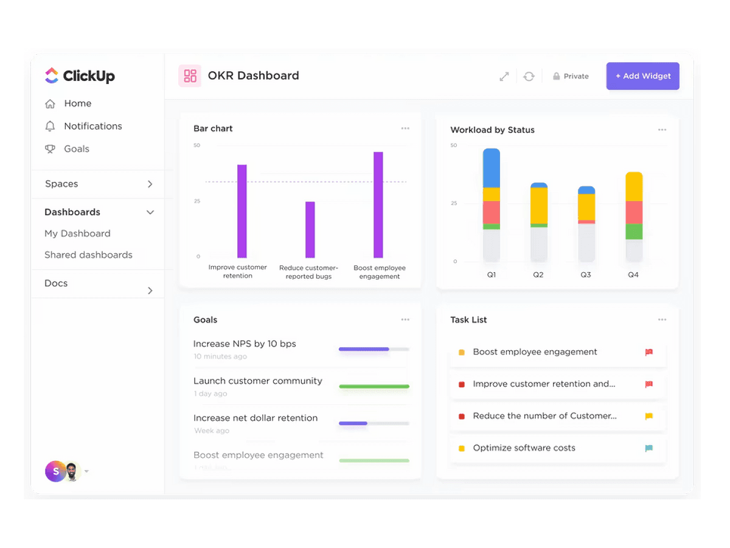Open the Bar chart widget options menu
Viewport: 730px width, 548px height.
click(x=405, y=128)
